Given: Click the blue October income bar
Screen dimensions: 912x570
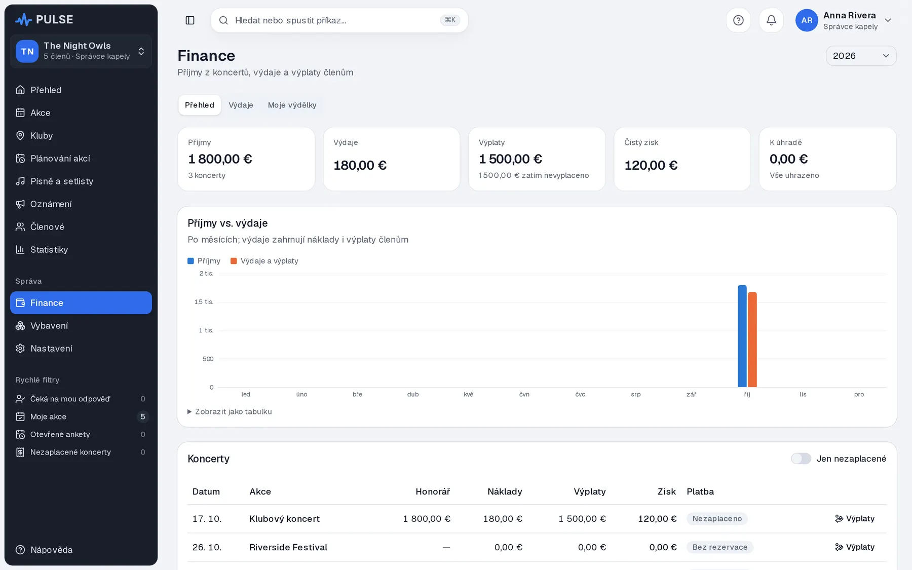Looking at the screenshot, I should coord(742,336).
